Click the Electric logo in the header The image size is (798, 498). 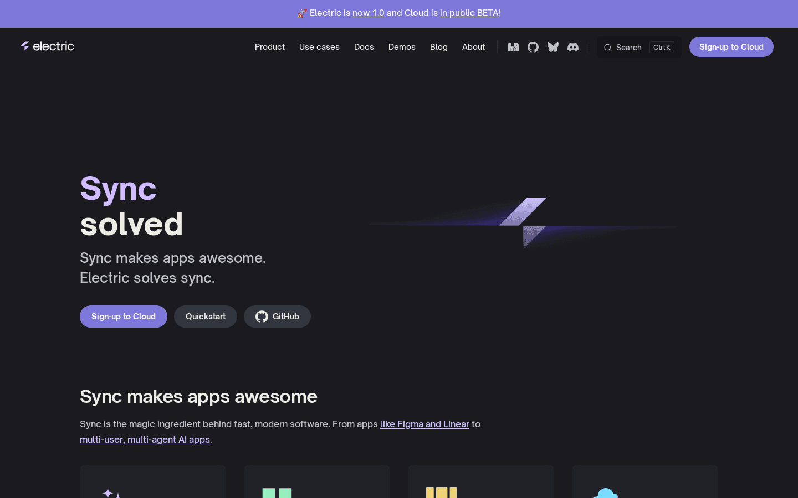pos(48,46)
